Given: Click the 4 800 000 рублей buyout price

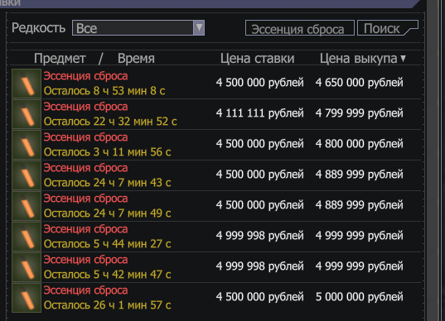Looking at the screenshot, I should click(x=360, y=144).
